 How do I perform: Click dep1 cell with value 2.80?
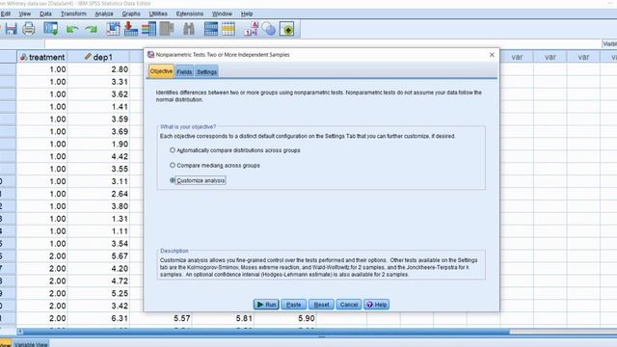98,69
